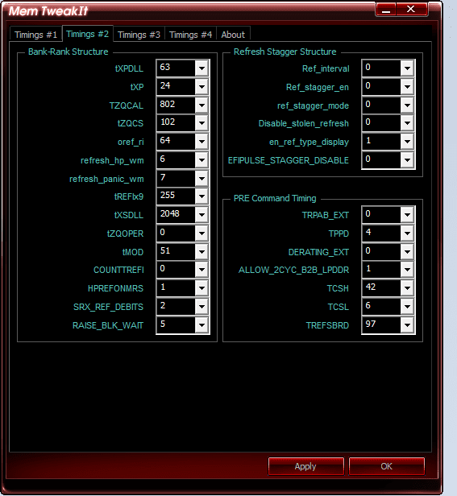This screenshot has height=496, width=457.
Task: Click the Refresh Stagger Structure group label
Action: click(x=285, y=52)
